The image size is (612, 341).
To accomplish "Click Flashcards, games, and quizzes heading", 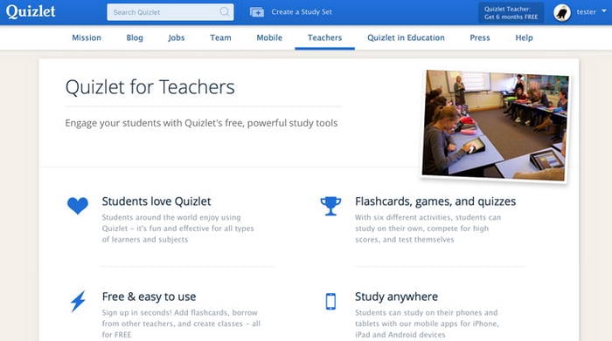I will click(435, 201).
